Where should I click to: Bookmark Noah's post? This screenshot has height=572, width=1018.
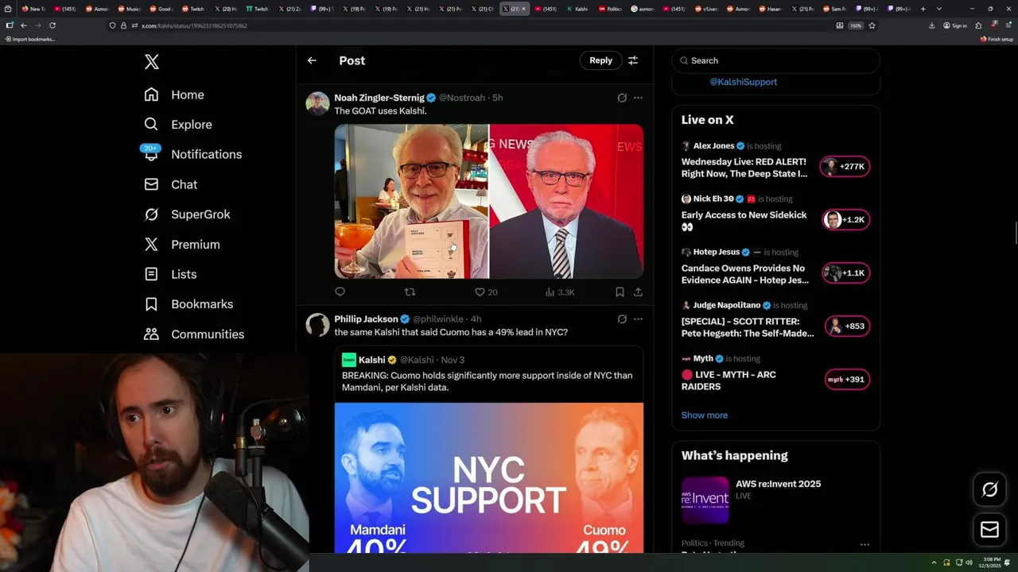(x=620, y=292)
